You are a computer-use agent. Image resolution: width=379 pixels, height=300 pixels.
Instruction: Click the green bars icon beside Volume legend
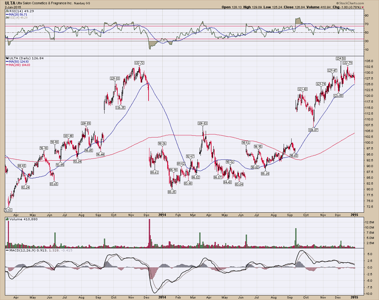tap(7, 219)
